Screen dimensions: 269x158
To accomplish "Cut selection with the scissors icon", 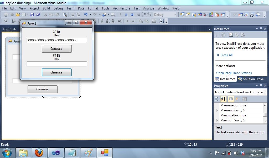I will (x=45, y=15).
